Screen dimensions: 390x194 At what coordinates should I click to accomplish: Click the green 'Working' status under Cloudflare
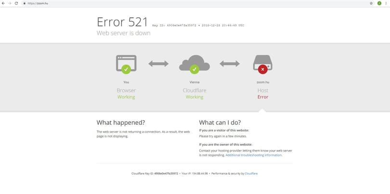pos(194,97)
